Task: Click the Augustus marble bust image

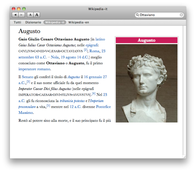Action: 146,83
